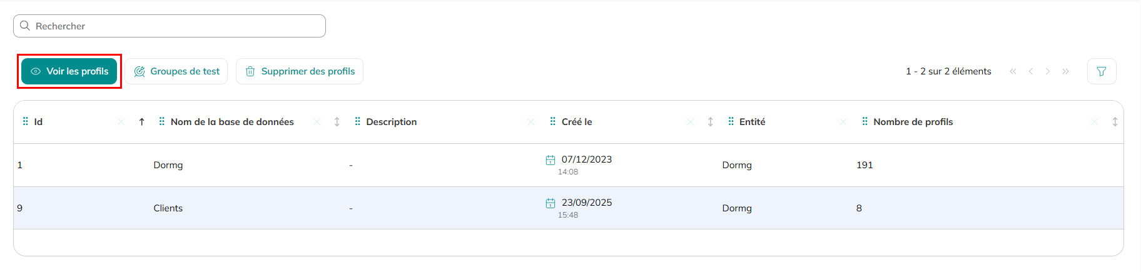Go to first page double-chevron
The width and height of the screenshot is (1141, 272).
[1013, 71]
